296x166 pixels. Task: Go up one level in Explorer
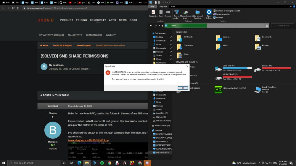162,26
